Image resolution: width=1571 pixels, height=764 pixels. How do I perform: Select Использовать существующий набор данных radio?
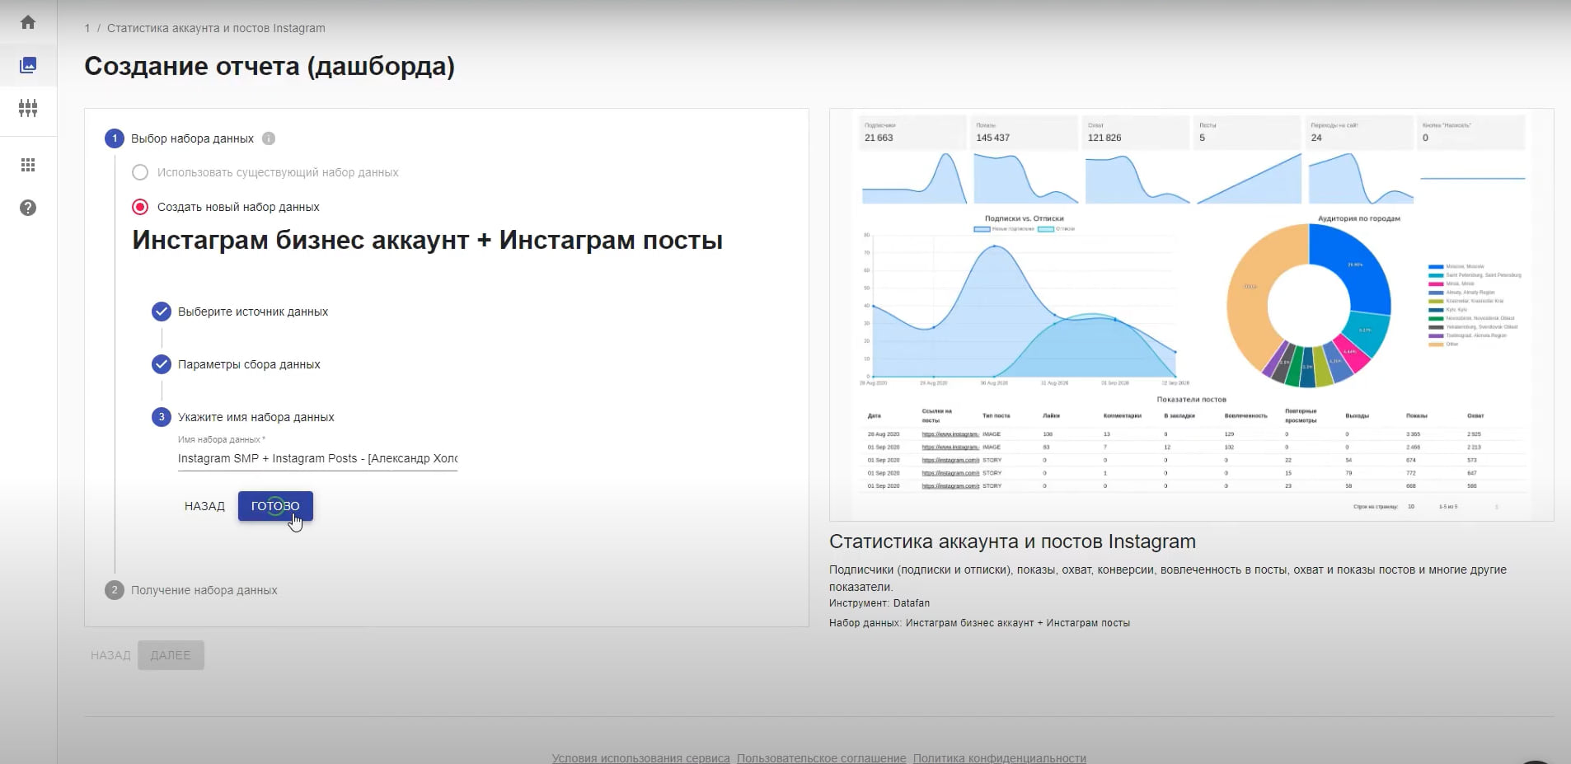coord(140,172)
